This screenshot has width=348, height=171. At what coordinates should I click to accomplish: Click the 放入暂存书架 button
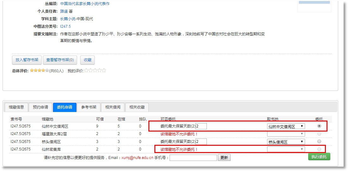point(27,60)
